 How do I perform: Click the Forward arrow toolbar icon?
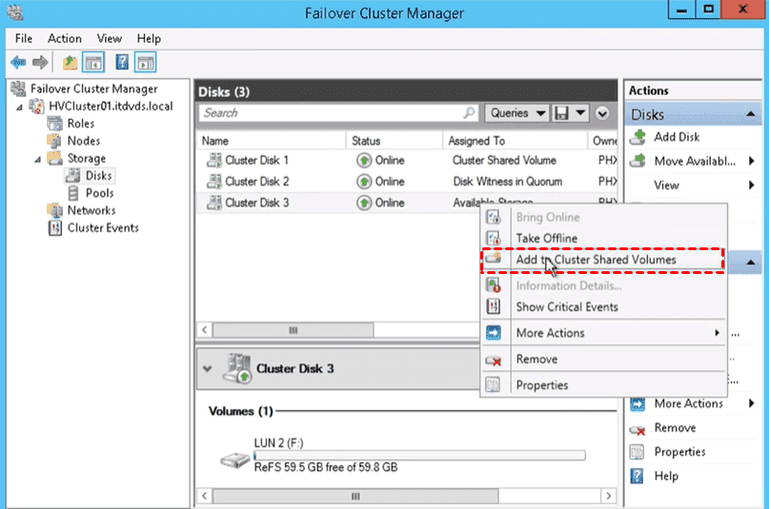click(x=40, y=63)
